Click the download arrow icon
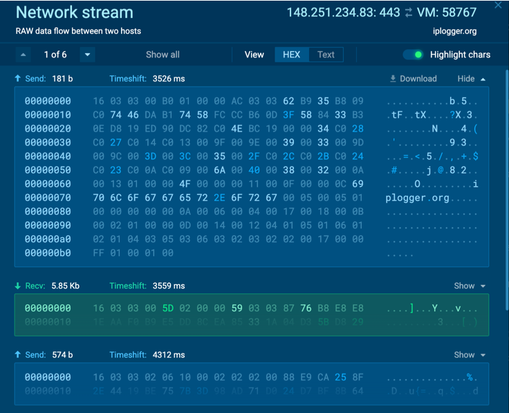Viewport: 509px width, 413px height. pos(393,79)
